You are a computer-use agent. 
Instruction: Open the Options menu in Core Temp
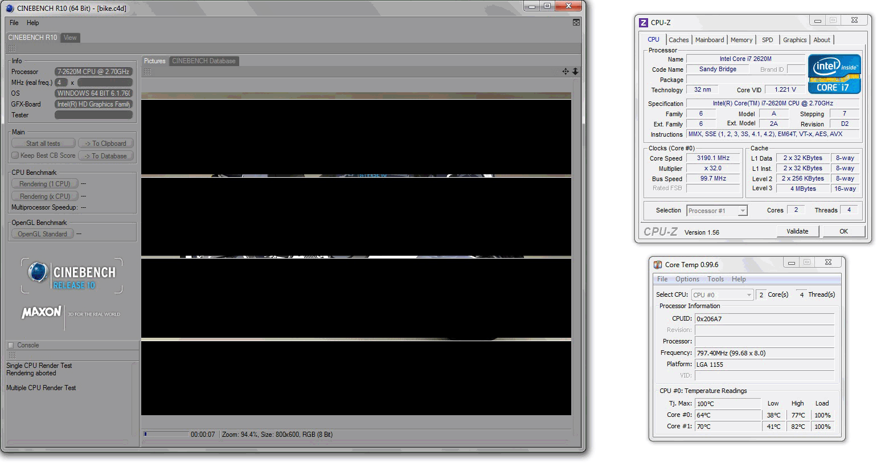click(687, 279)
